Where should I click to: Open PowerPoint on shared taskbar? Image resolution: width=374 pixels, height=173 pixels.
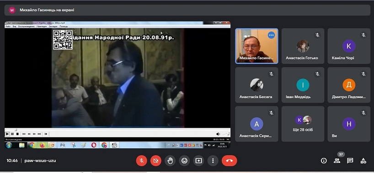click(x=52, y=145)
